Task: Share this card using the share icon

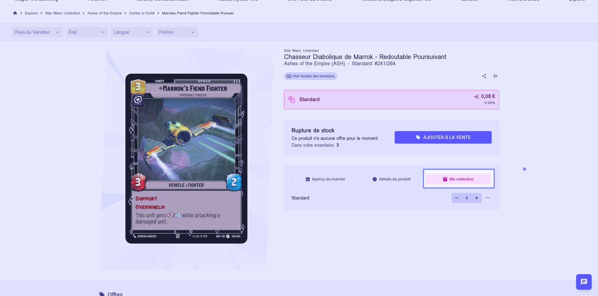Action: (484, 76)
